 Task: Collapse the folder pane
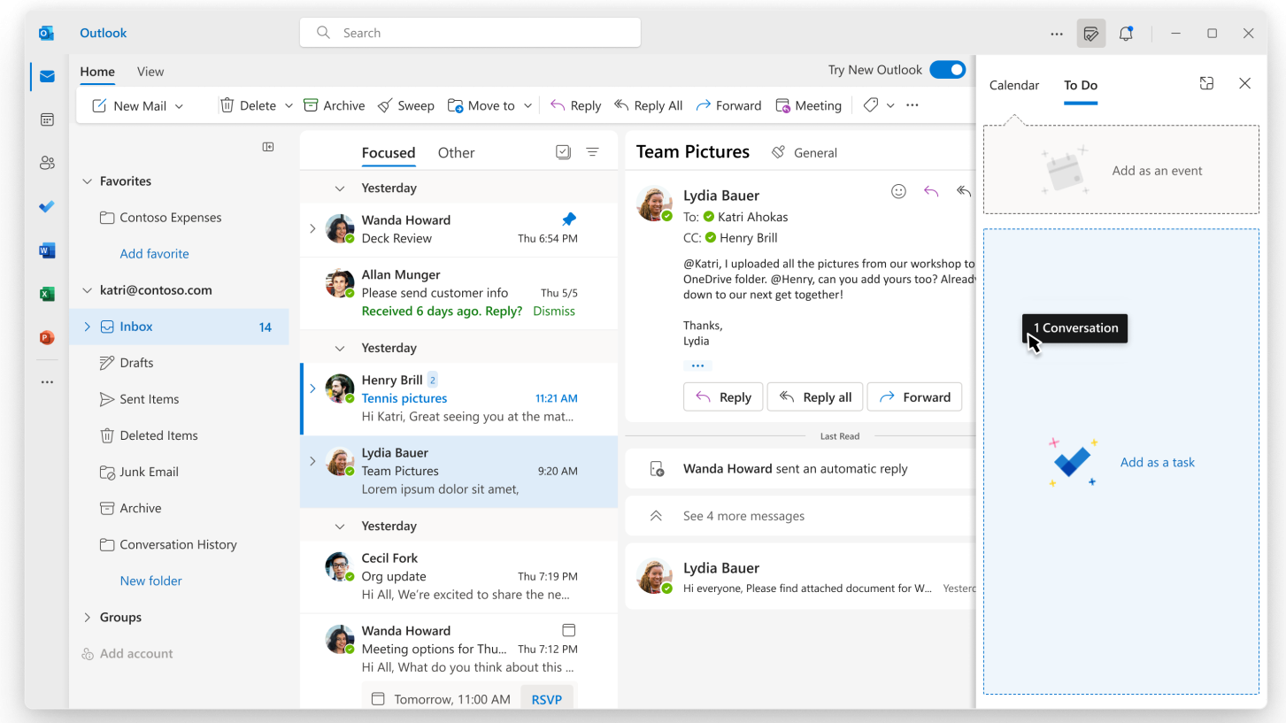268,147
